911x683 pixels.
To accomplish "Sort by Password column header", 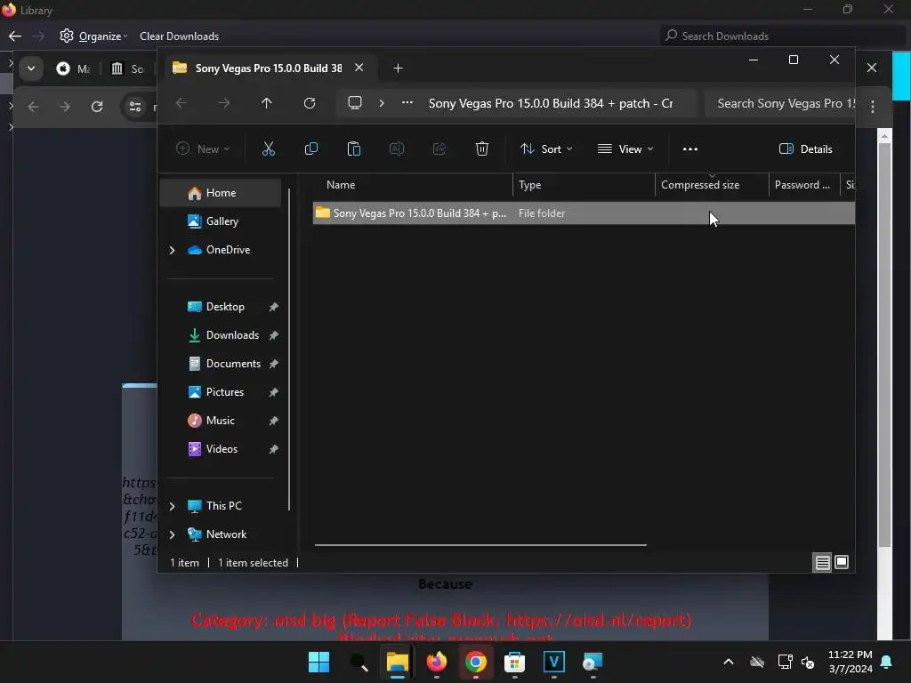I will coord(804,185).
